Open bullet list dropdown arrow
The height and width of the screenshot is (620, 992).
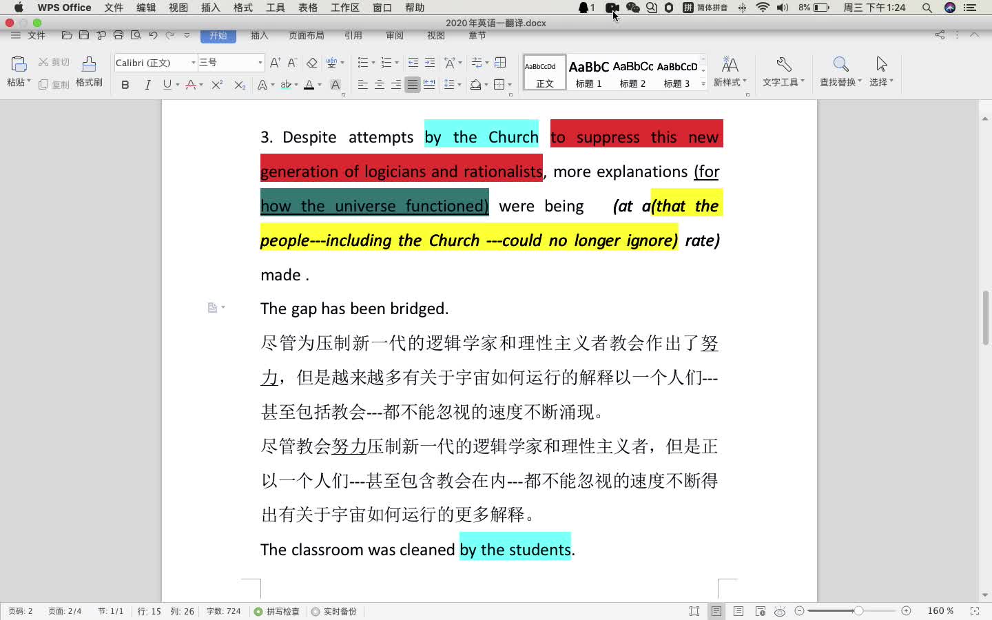pos(373,63)
